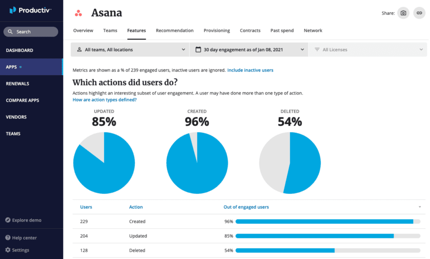
Task: Click the filter icon beside All Licenses
Action: click(317, 50)
